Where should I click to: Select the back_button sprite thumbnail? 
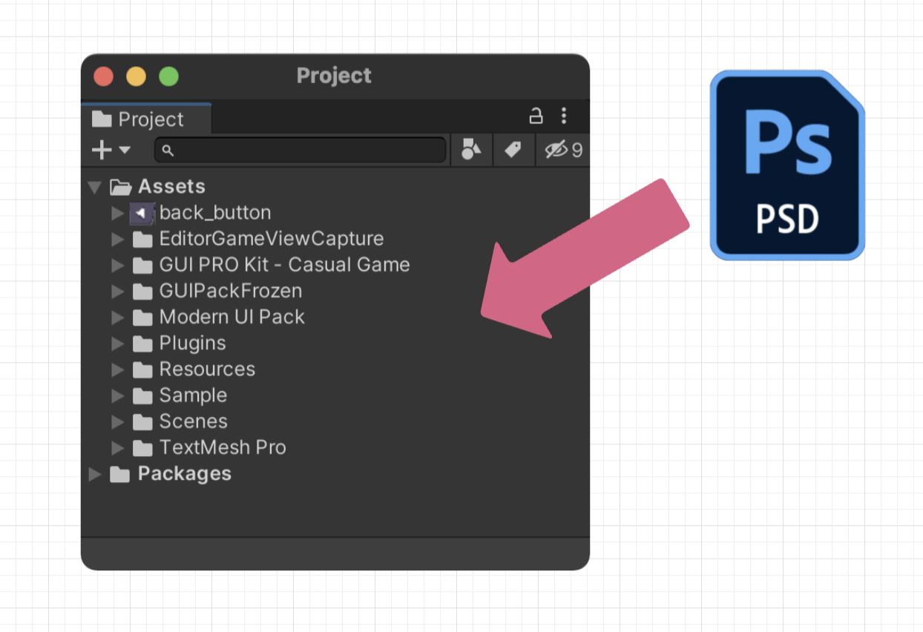[142, 213]
